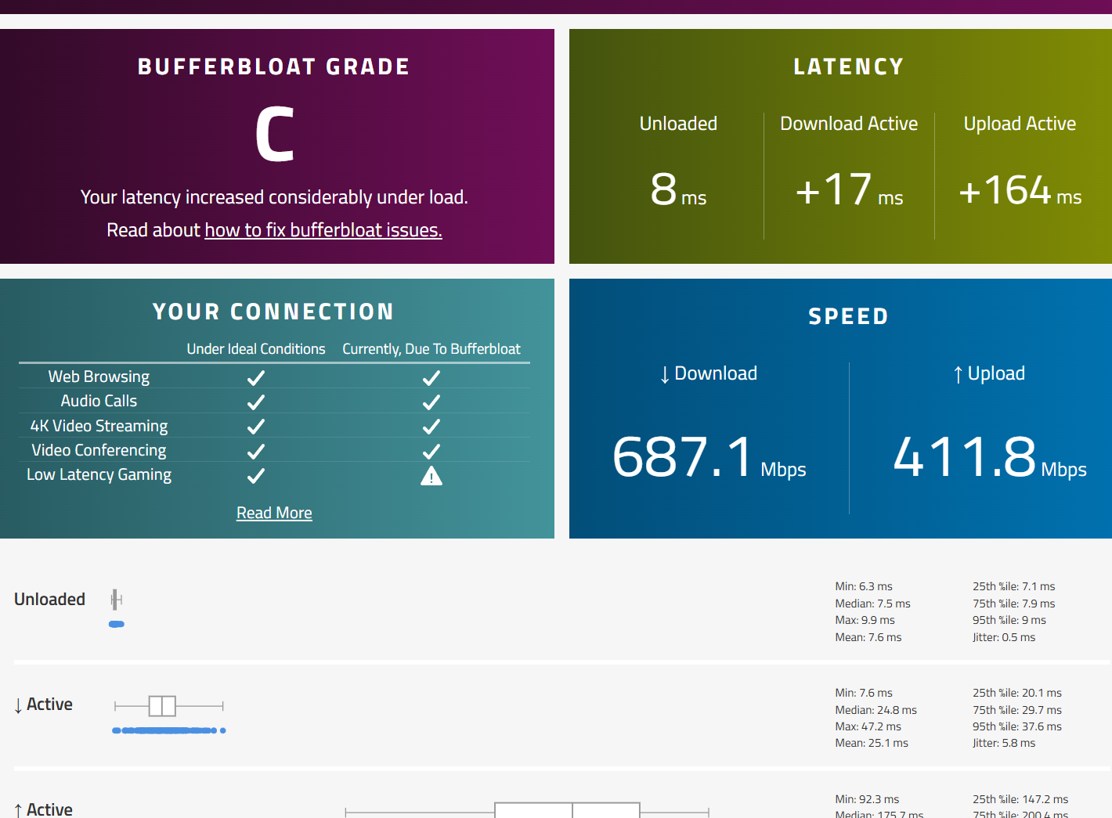Screen dimensions: 1112x818
Task: Click the upload Active latency box plot
Action: 527,810
